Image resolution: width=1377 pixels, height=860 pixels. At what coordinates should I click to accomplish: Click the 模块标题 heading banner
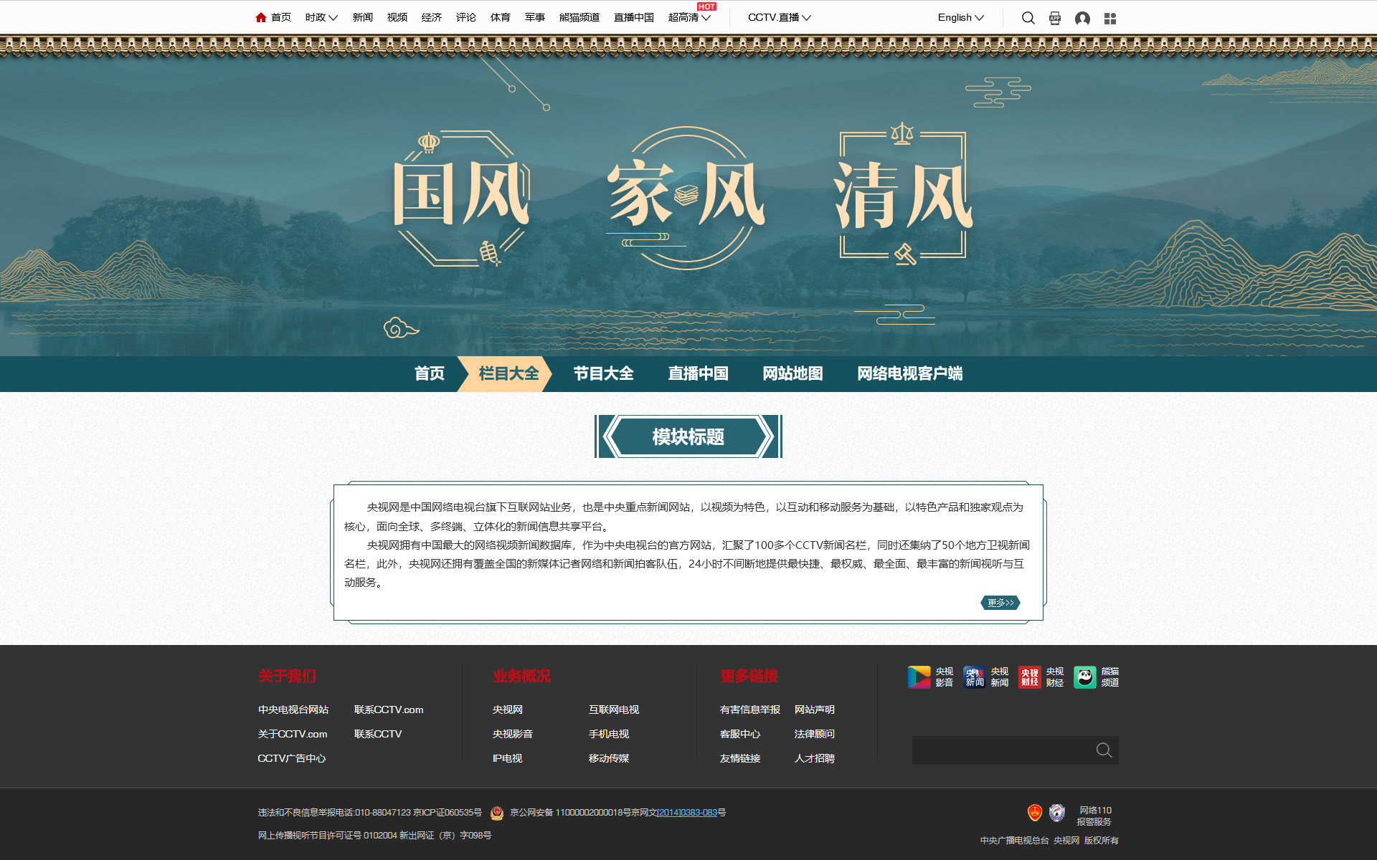[688, 436]
